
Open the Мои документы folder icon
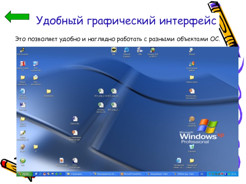coord(36,80)
